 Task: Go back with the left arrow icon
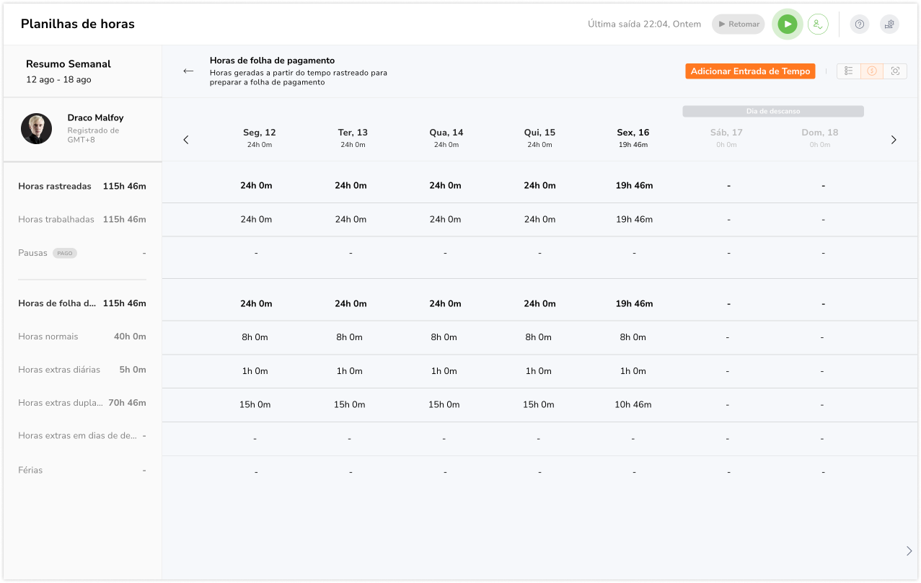pos(188,71)
